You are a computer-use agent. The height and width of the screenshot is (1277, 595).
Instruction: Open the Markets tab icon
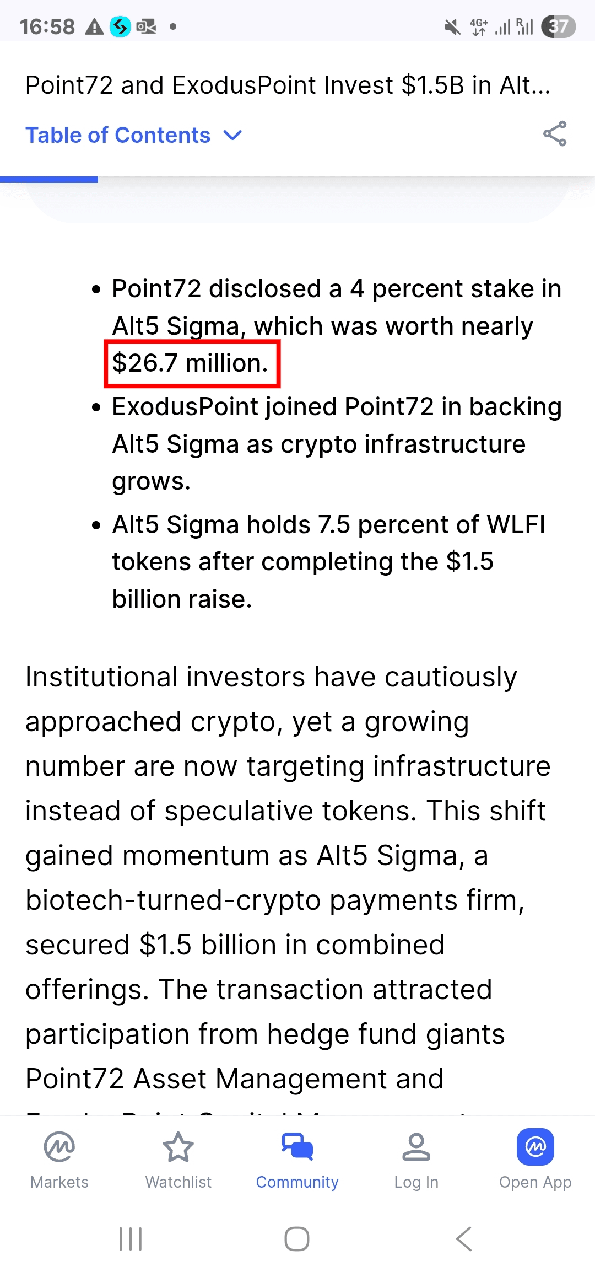59,1147
